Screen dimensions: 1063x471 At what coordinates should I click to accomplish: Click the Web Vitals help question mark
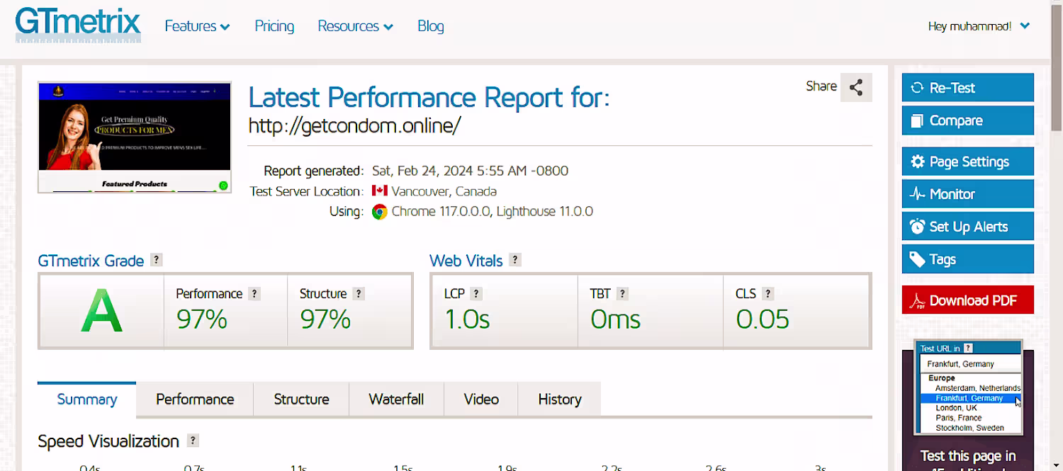click(x=515, y=260)
